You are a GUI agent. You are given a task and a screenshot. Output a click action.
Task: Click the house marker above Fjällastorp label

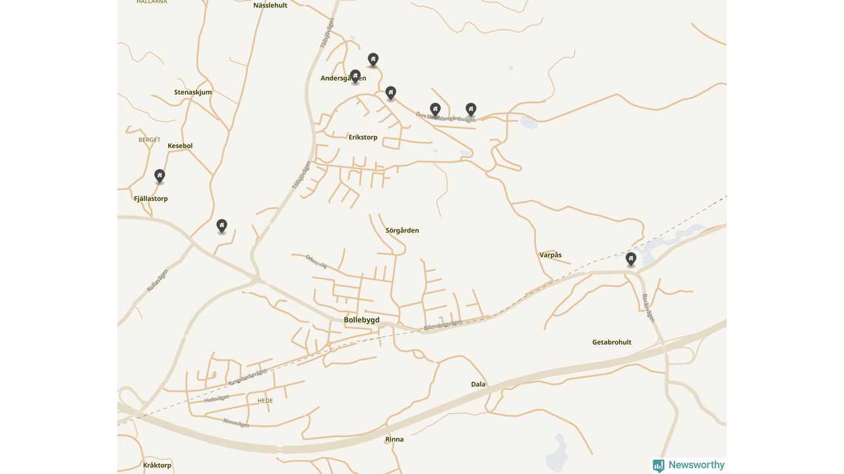[x=160, y=176]
